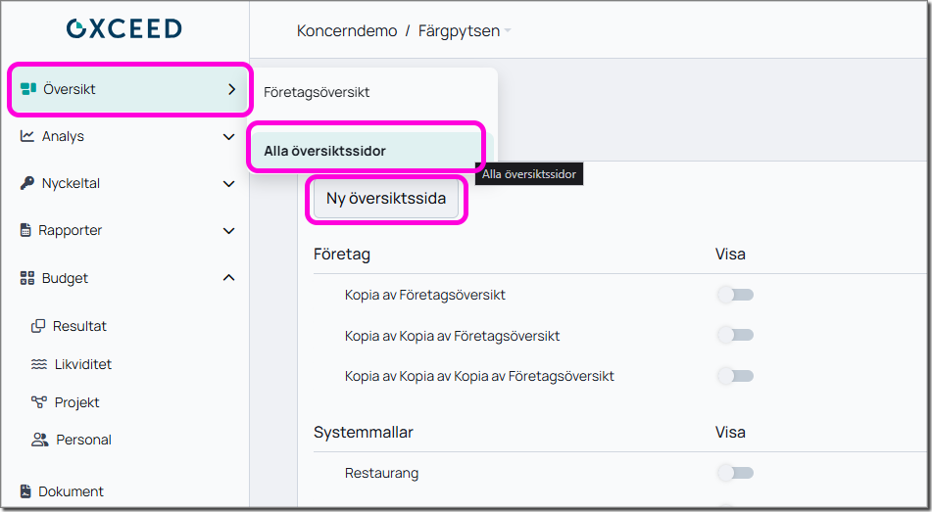The height and width of the screenshot is (512, 932).
Task: Click the Ny översiktssida button
Action: pyautogui.click(x=385, y=199)
